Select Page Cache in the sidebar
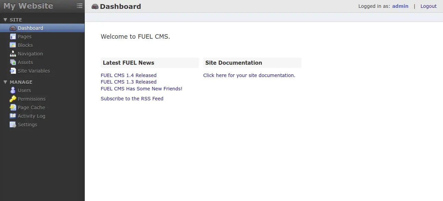This screenshot has width=443, height=201. coord(31,107)
